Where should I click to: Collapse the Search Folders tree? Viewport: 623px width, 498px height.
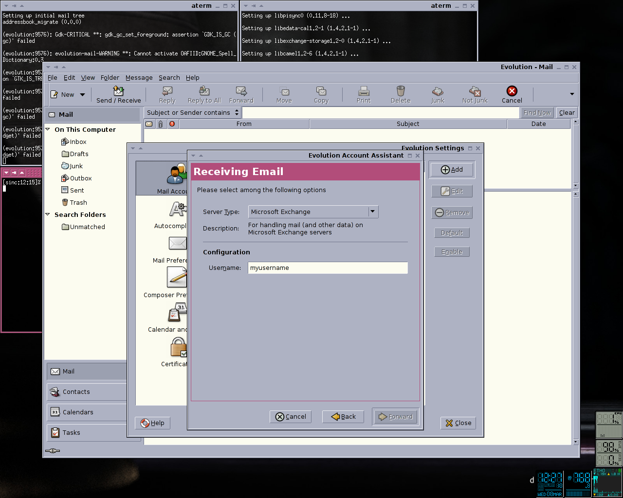[x=48, y=214]
